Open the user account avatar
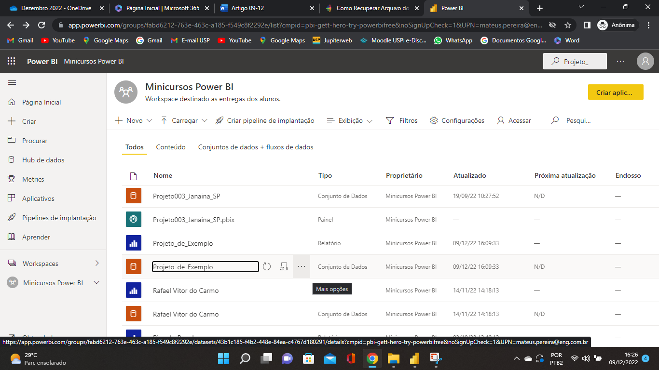The image size is (659, 370). click(645, 61)
